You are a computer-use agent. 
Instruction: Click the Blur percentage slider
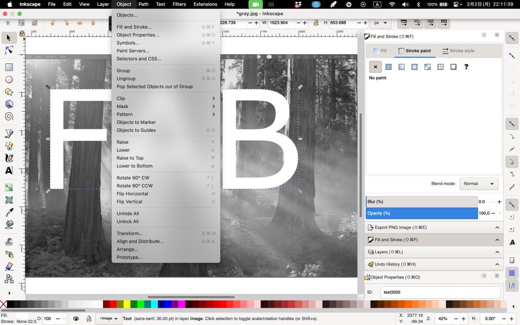(x=422, y=202)
